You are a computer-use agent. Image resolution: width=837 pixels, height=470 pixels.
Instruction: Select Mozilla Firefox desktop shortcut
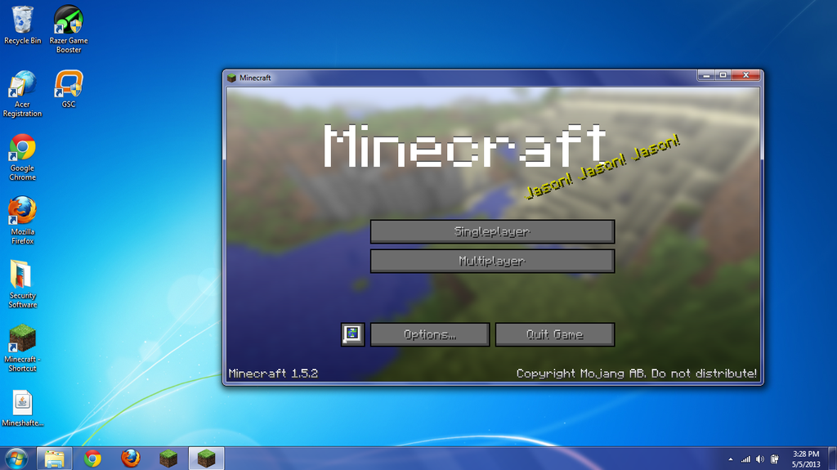point(22,222)
